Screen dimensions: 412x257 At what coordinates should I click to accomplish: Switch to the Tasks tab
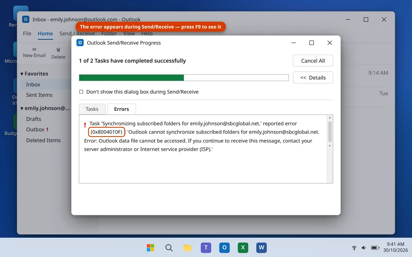tap(92, 109)
